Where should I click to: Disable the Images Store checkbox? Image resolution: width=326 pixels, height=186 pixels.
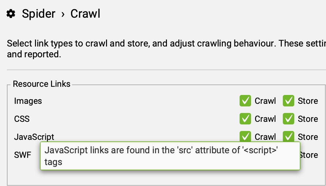288,101
